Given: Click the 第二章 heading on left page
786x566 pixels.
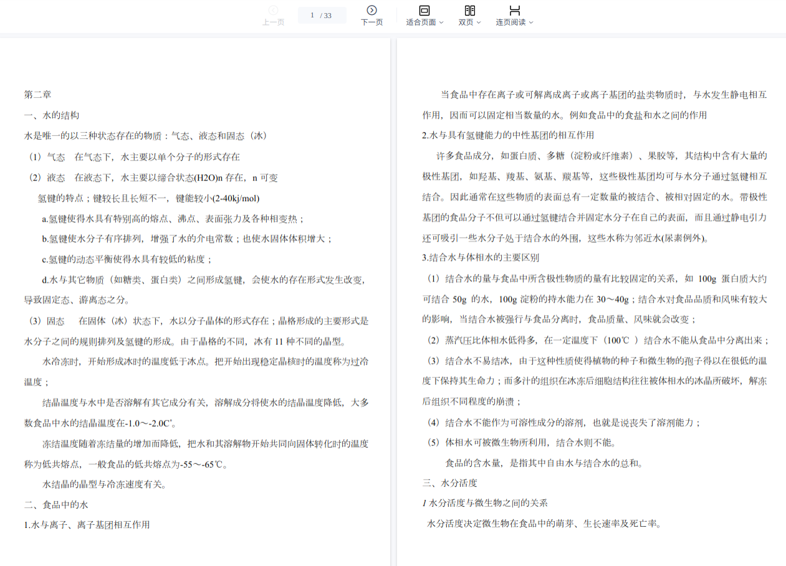Looking at the screenshot, I should coord(38,95).
